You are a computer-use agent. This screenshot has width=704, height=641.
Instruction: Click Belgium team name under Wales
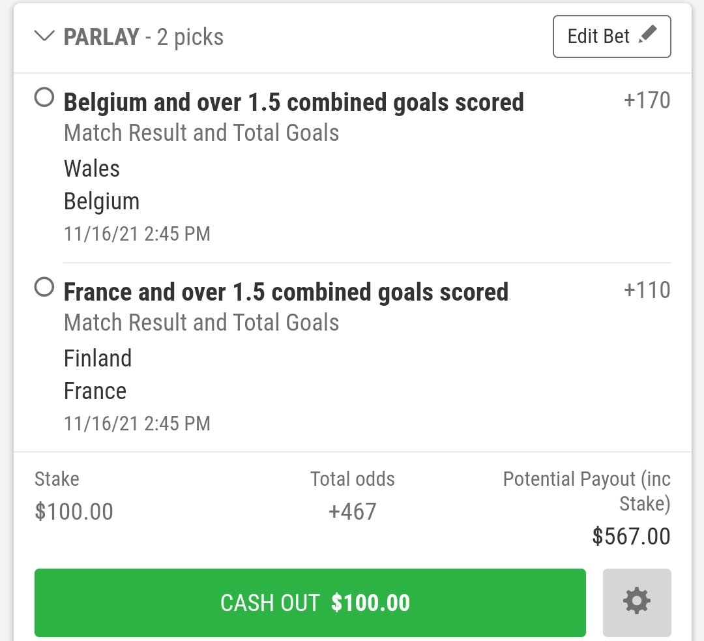click(x=102, y=201)
